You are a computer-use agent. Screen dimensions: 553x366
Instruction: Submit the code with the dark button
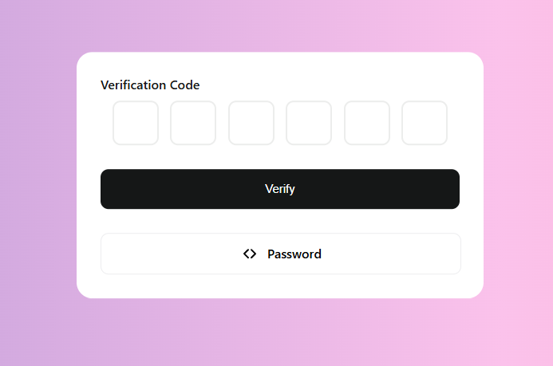[280, 189]
